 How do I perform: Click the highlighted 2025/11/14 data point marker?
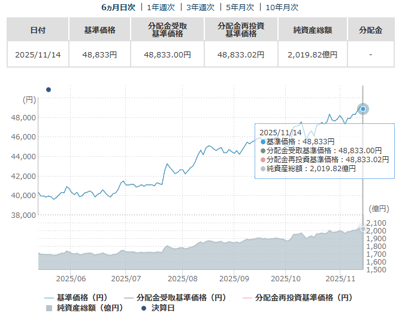tap(363, 109)
